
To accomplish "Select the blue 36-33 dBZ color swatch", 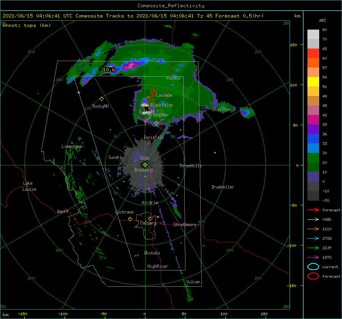I will [313, 139].
